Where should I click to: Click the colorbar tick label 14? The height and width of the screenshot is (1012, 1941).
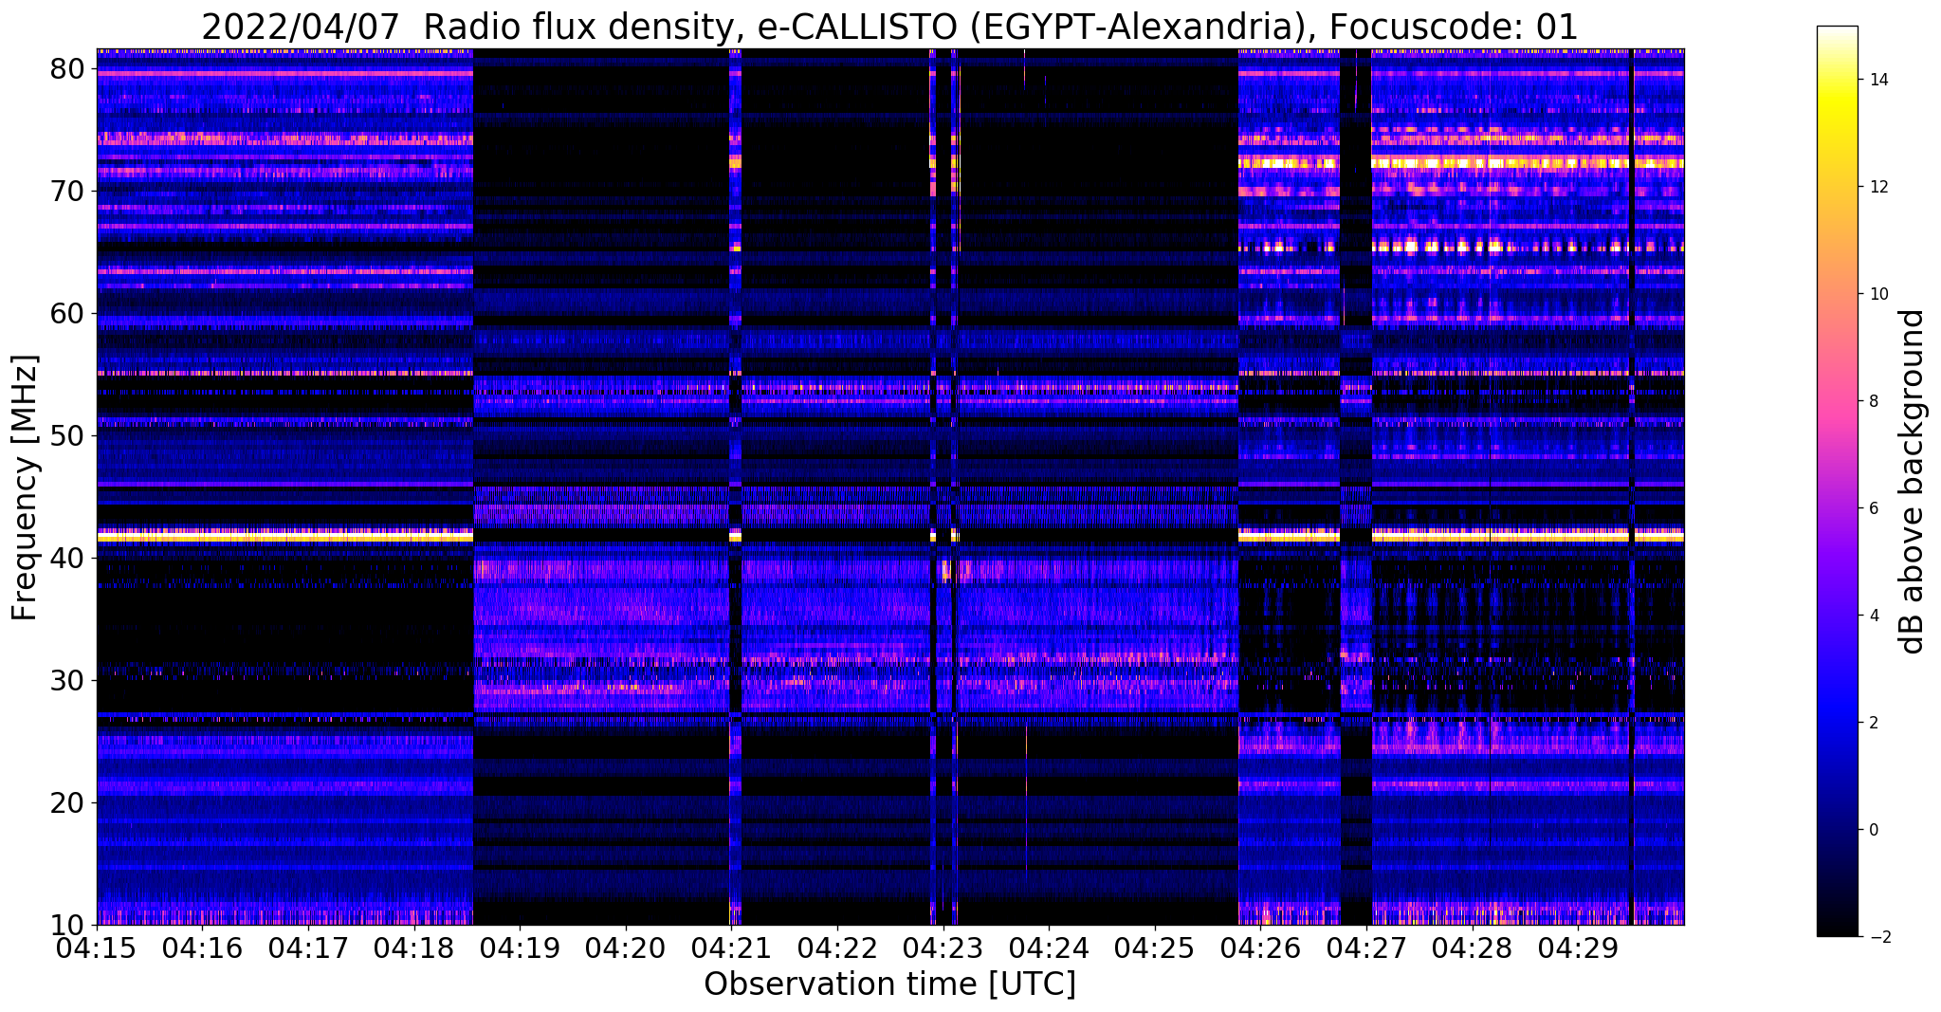1877,80
